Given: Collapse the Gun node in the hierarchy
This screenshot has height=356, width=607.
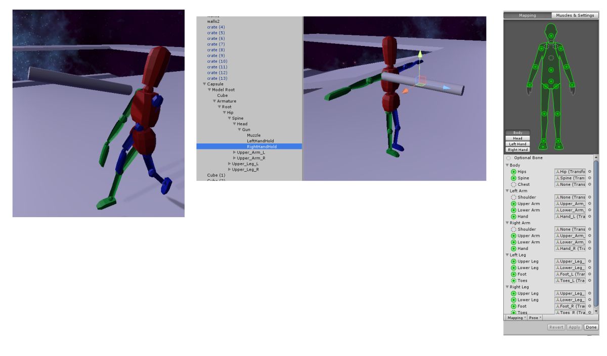Looking at the screenshot, I should (x=240, y=129).
